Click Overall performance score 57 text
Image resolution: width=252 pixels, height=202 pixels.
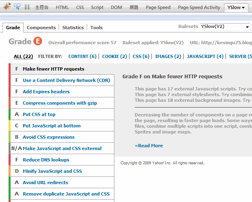click(82, 43)
